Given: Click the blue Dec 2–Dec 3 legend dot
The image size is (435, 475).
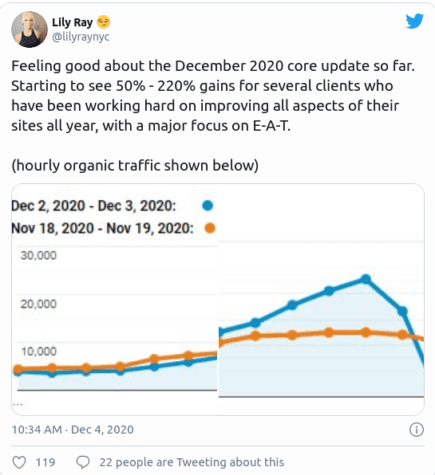Looking at the screenshot, I should click(208, 206).
